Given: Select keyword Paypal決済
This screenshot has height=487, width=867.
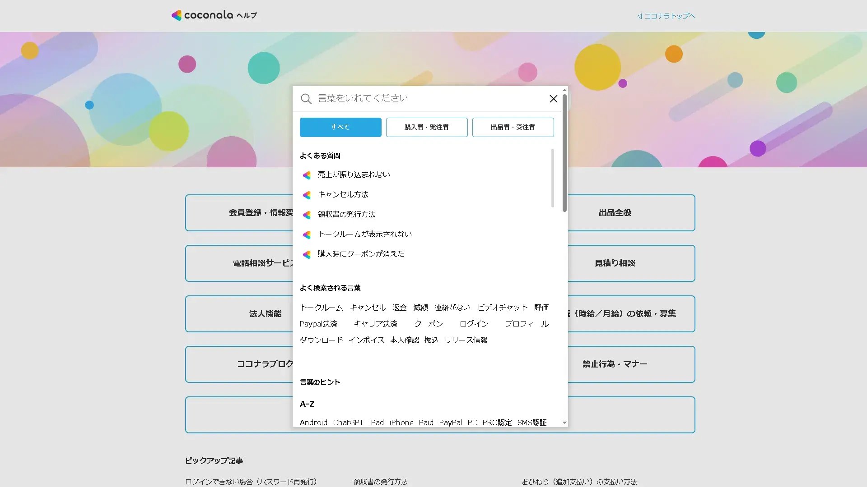Looking at the screenshot, I should pos(318,324).
